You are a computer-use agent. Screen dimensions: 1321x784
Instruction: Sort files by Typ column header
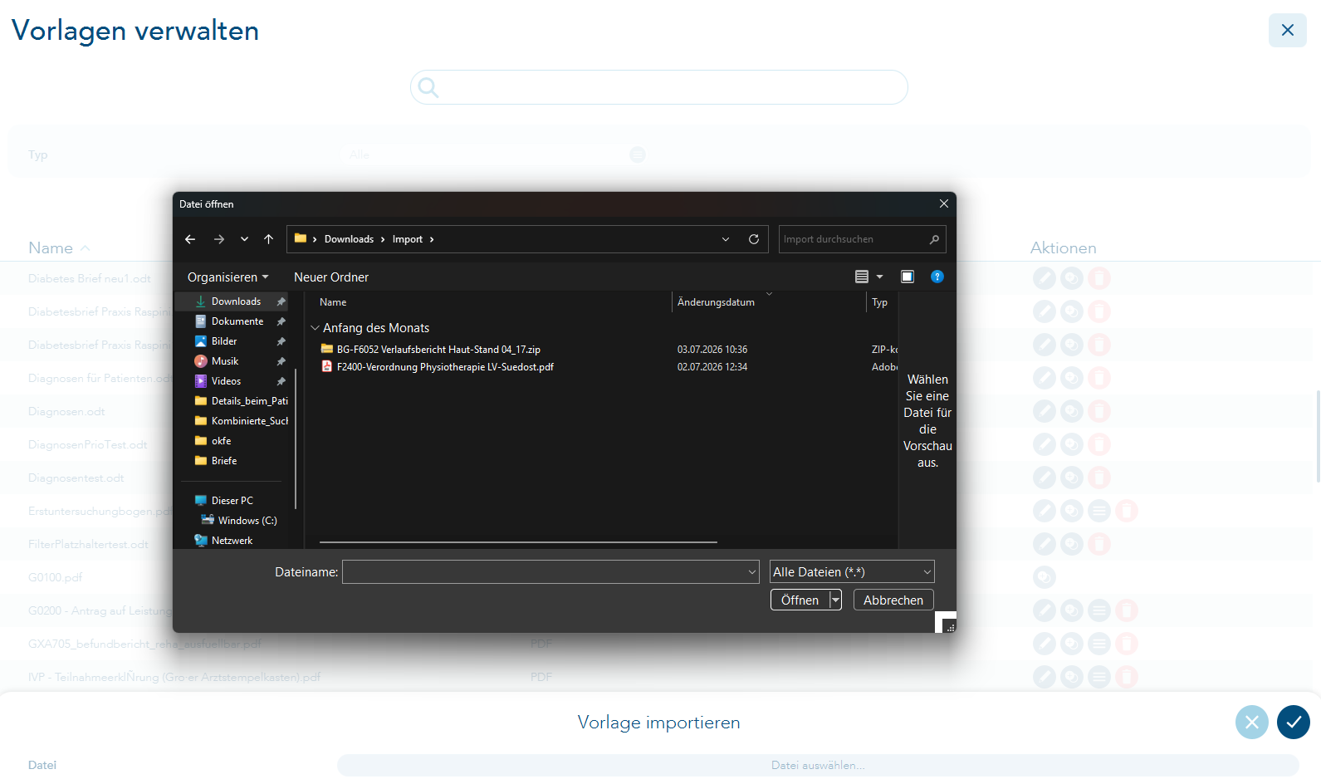coord(882,302)
